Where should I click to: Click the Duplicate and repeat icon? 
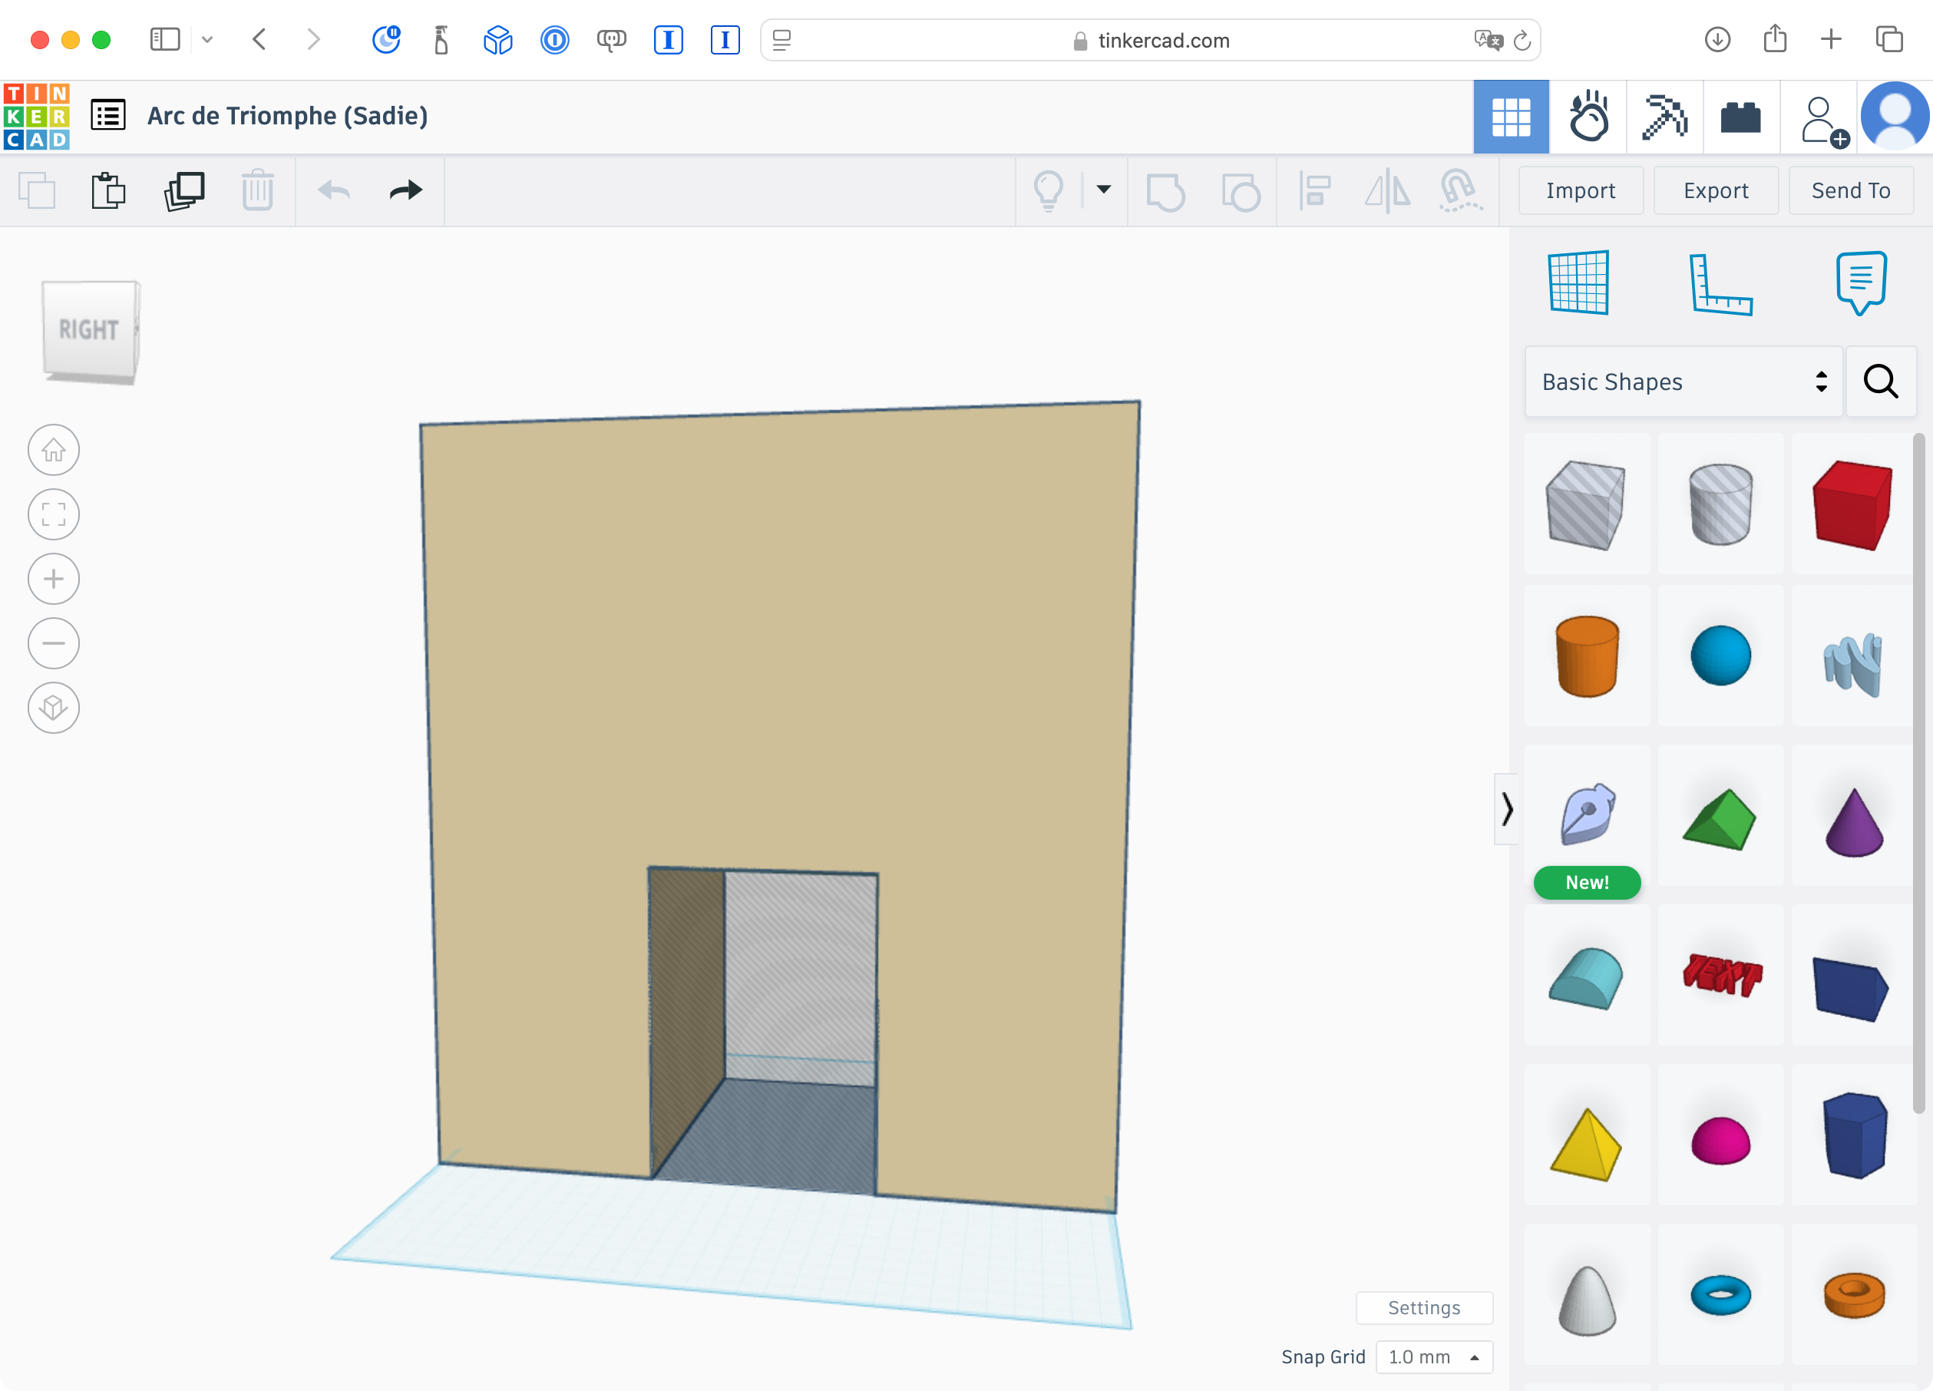point(184,190)
